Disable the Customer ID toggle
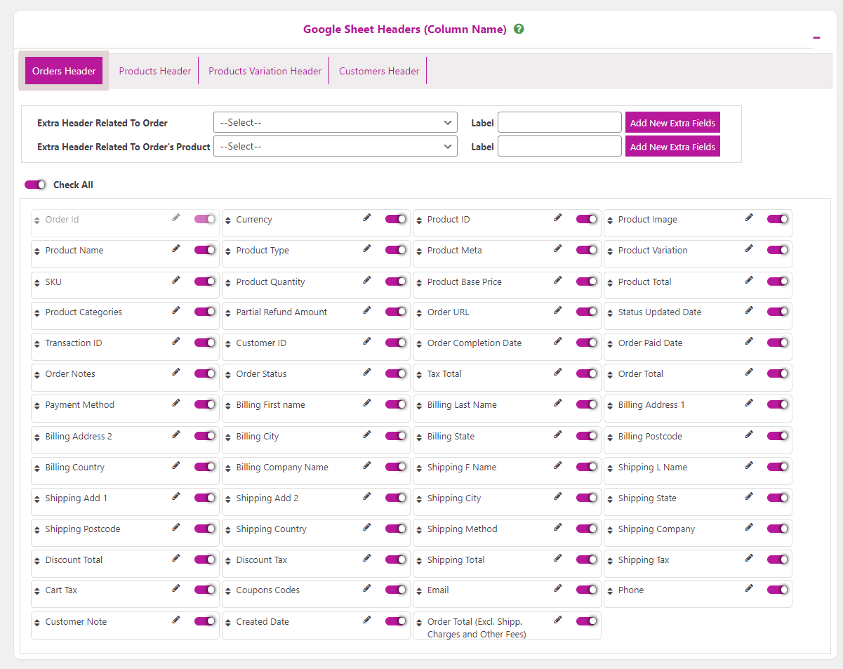Viewport: 843px width, 669px height. (396, 343)
